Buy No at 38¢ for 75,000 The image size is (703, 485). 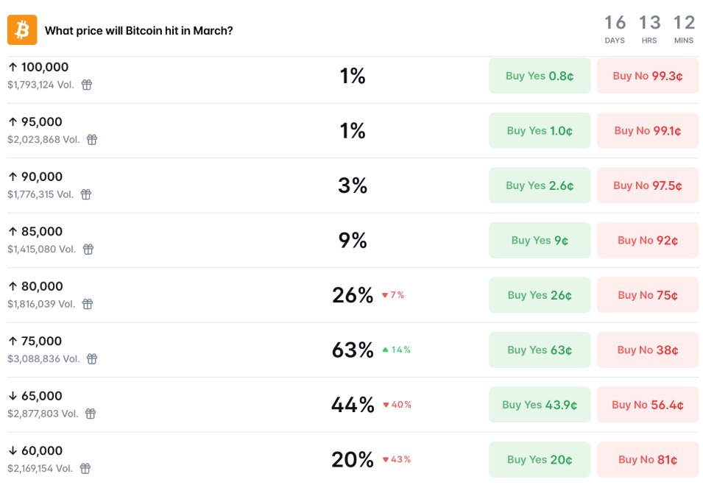coord(648,350)
